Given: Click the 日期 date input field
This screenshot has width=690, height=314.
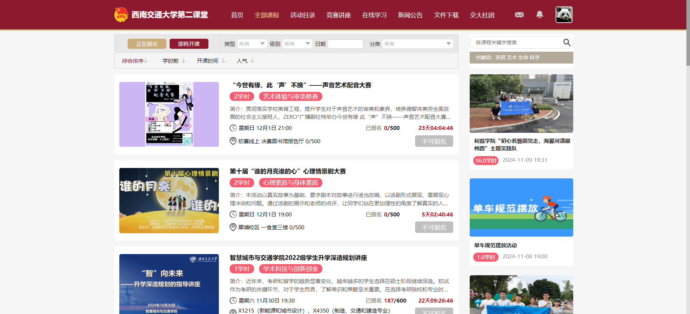Looking at the screenshot, I should click(x=345, y=44).
